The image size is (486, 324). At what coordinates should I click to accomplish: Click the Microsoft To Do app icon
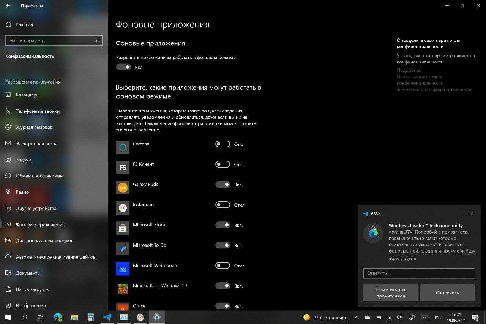[x=123, y=248]
